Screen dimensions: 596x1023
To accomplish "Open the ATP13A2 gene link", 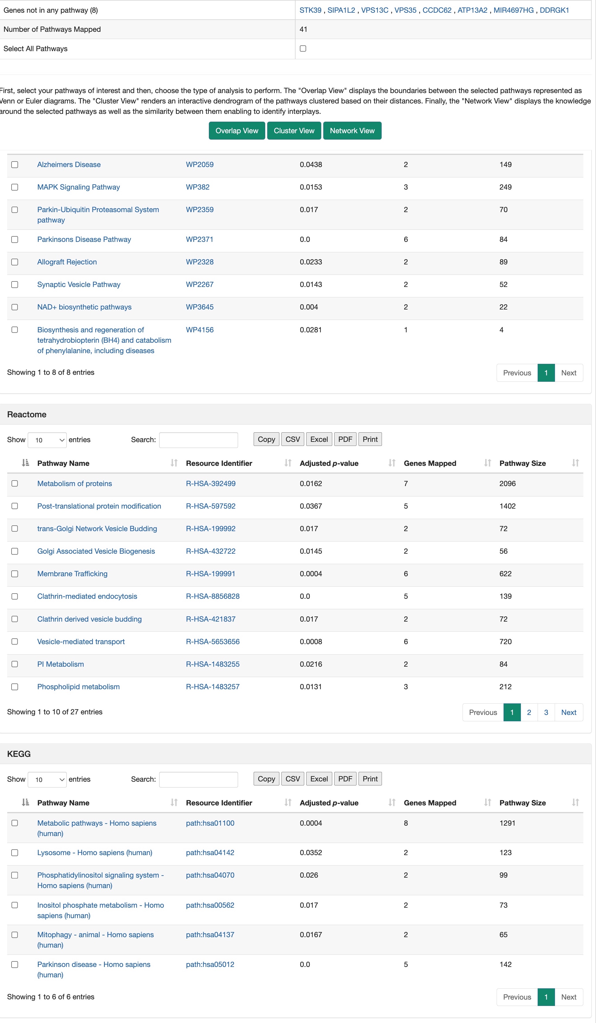I will coord(472,10).
